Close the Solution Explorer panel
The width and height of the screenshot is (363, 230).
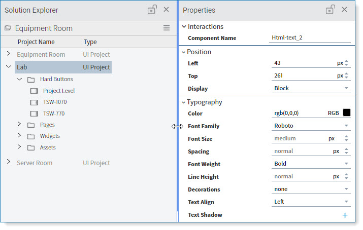pos(166,10)
